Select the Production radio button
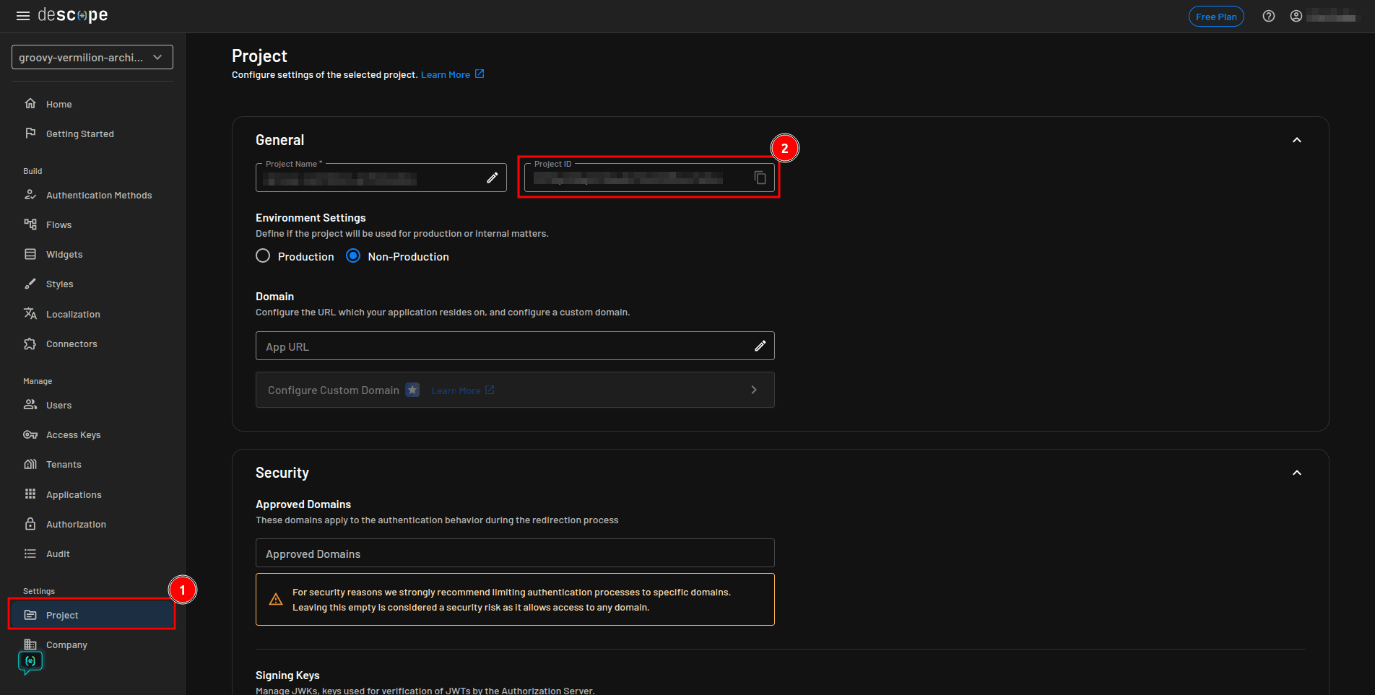 (263, 256)
